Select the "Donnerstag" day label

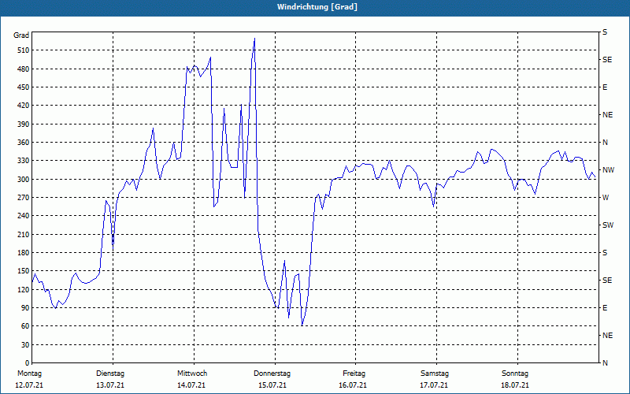pos(272,374)
